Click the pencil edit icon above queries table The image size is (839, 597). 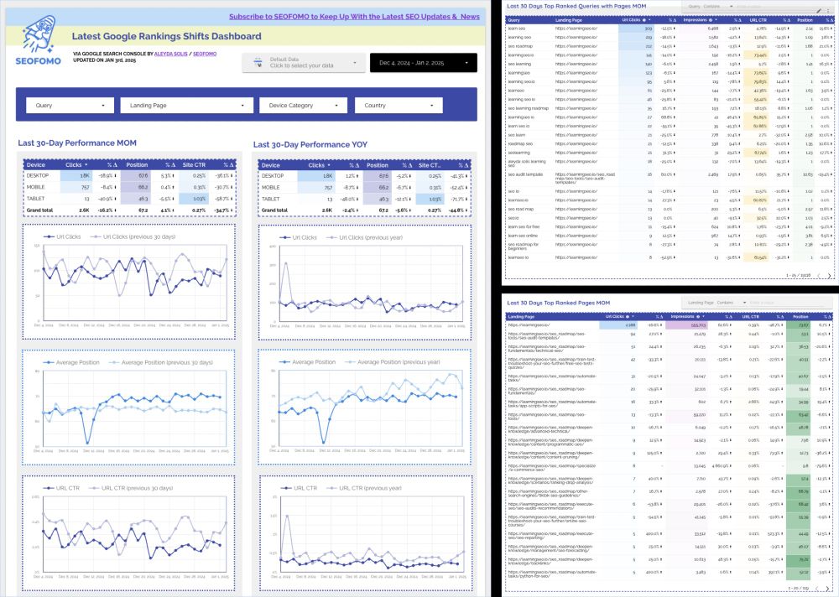click(x=819, y=10)
